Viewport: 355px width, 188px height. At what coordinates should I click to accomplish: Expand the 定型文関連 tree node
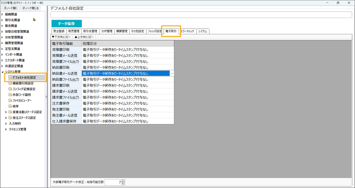coord(2,49)
